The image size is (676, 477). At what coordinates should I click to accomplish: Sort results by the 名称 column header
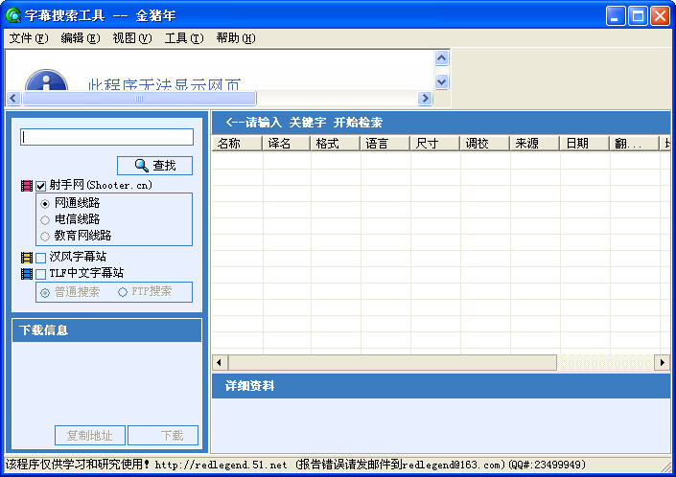[x=236, y=144]
